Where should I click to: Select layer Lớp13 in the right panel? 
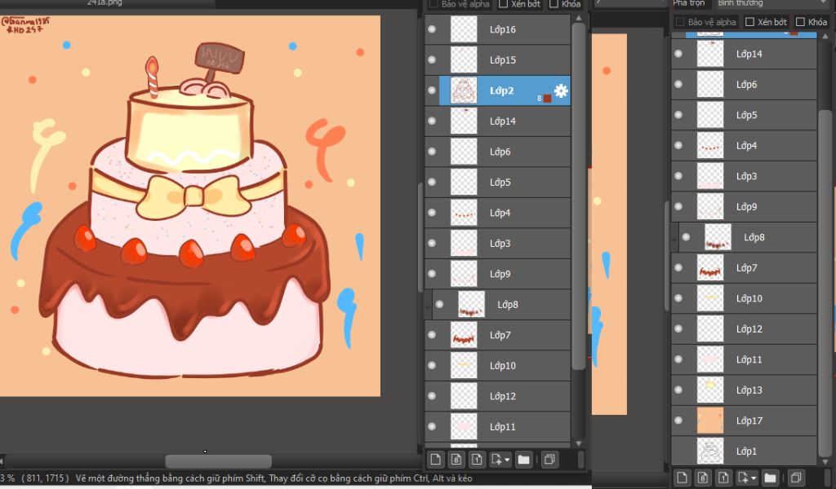(x=744, y=390)
